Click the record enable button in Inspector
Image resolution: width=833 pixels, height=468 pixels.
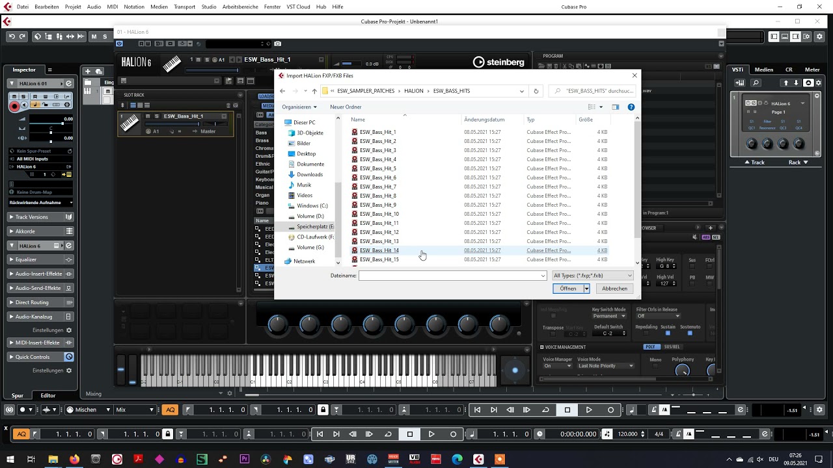[x=14, y=105]
